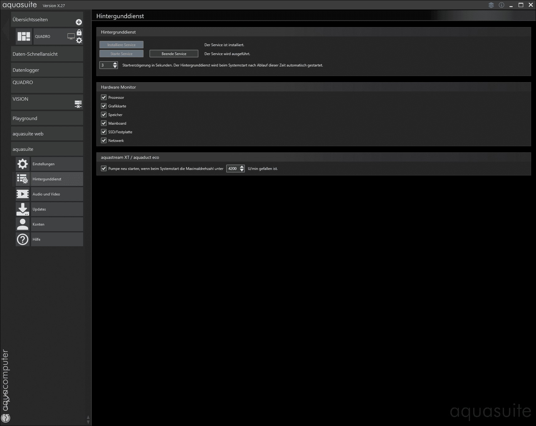Stop the service with Beende Service

174,54
